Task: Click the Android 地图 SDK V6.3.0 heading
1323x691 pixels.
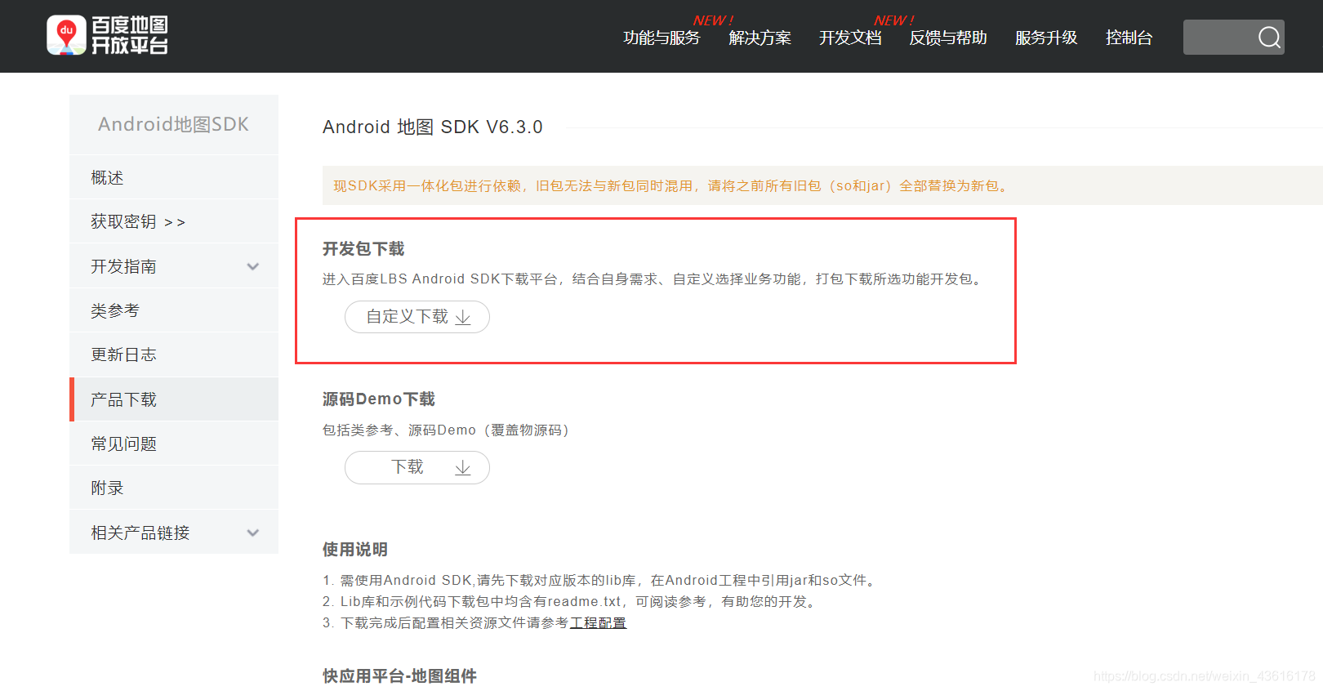Action: (433, 127)
